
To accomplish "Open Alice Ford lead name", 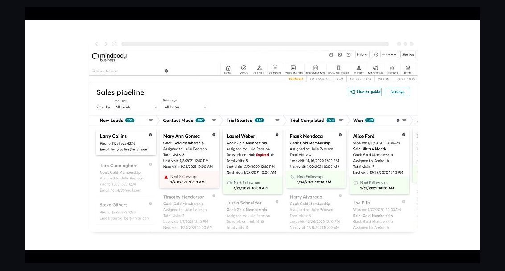I will click(364, 136).
